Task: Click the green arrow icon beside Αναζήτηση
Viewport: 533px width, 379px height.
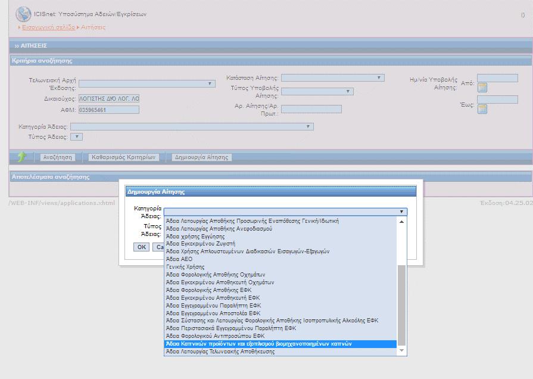Action: pyautogui.click(x=22, y=157)
